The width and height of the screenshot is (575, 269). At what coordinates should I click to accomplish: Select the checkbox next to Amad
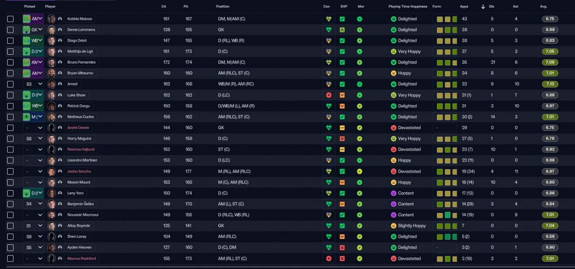(x=10, y=84)
